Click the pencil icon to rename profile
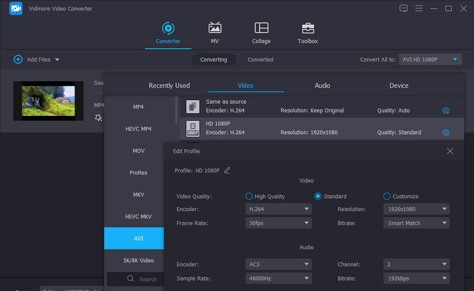Screen dimensions: 474x291 click(228, 170)
